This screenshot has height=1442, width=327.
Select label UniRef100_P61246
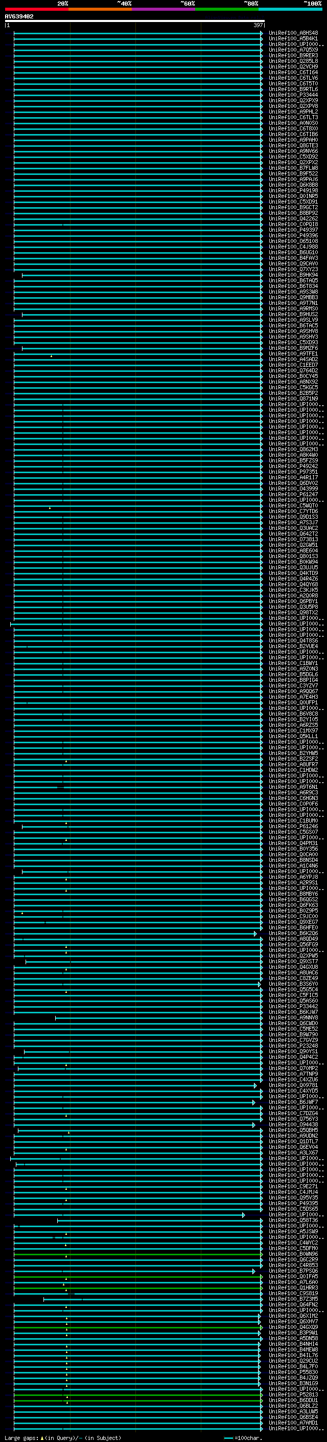click(293, 826)
